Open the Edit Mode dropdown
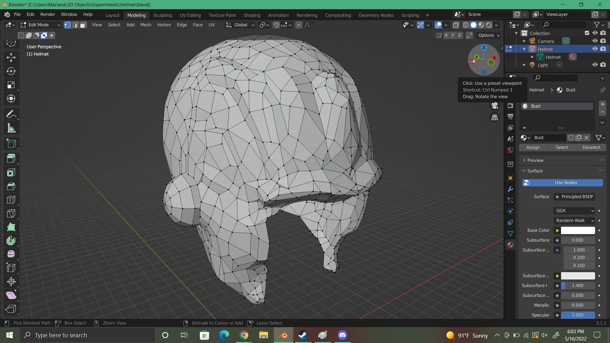Image resolution: width=610 pixels, height=343 pixels. pos(40,25)
